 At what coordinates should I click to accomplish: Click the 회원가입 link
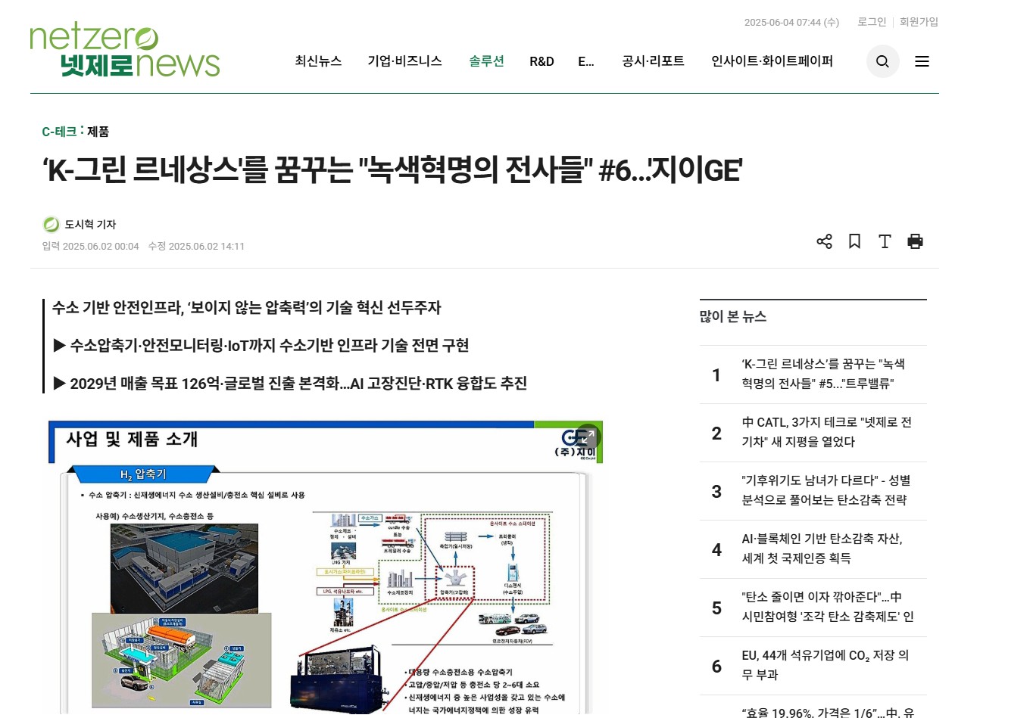point(919,22)
